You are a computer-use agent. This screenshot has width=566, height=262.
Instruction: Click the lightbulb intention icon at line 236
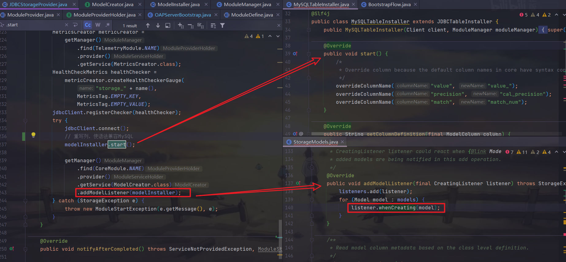[33, 135]
